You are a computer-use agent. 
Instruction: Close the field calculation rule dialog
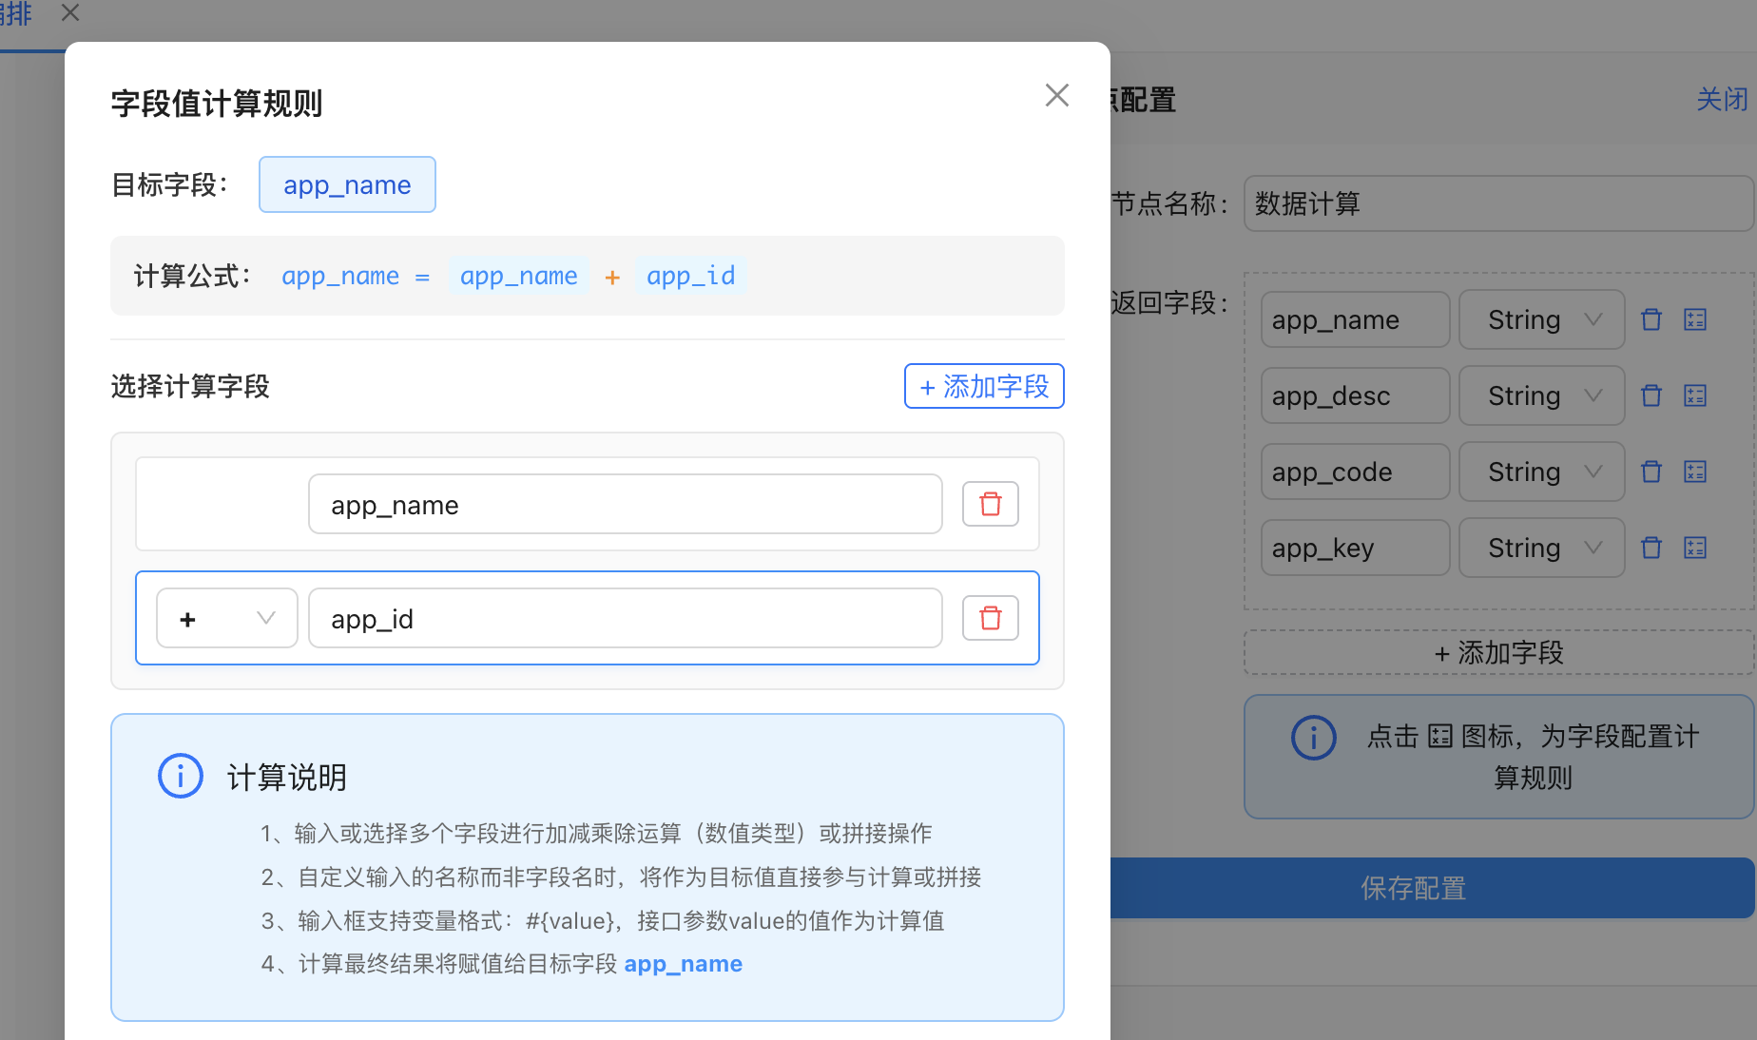point(1056,95)
